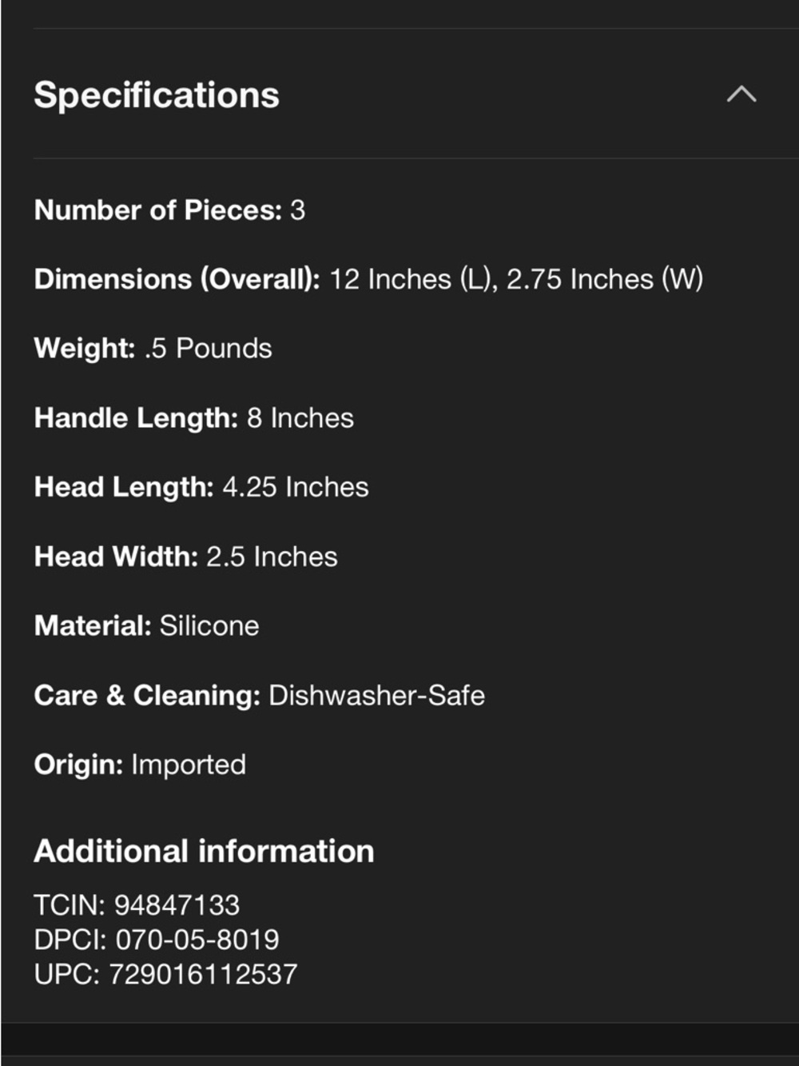Click the Head Width label
Image resolution: width=799 pixels, height=1066 pixels.
click(116, 557)
